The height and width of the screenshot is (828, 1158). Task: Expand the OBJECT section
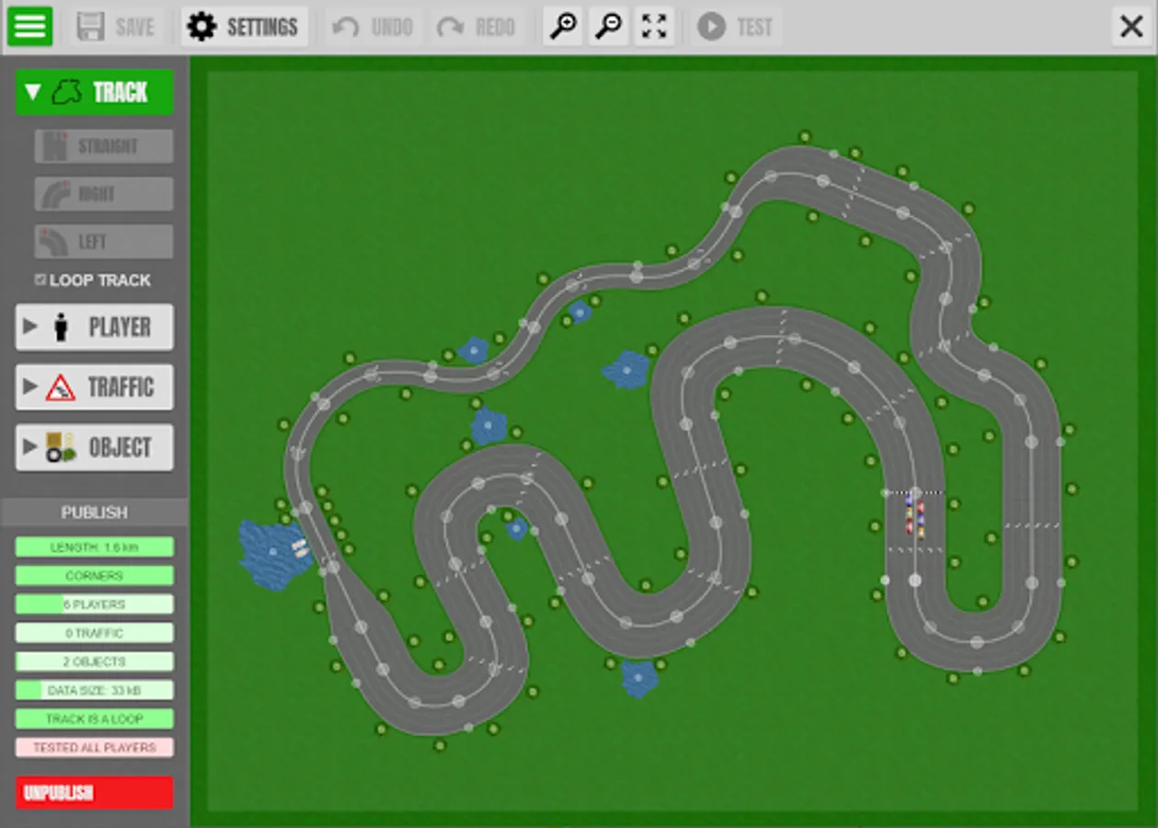click(94, 448)
